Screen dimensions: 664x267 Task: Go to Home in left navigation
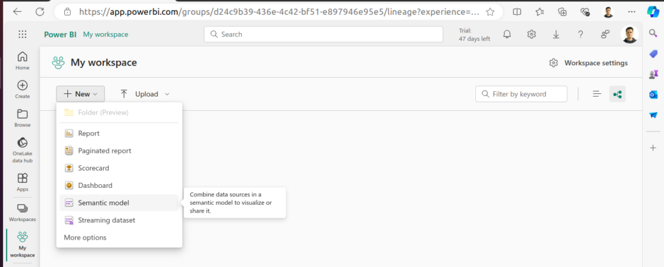pyautogui.click(x=23, y=60)
